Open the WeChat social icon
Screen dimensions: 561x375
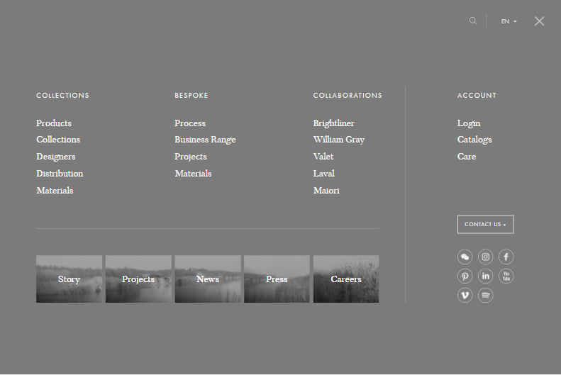465,257
